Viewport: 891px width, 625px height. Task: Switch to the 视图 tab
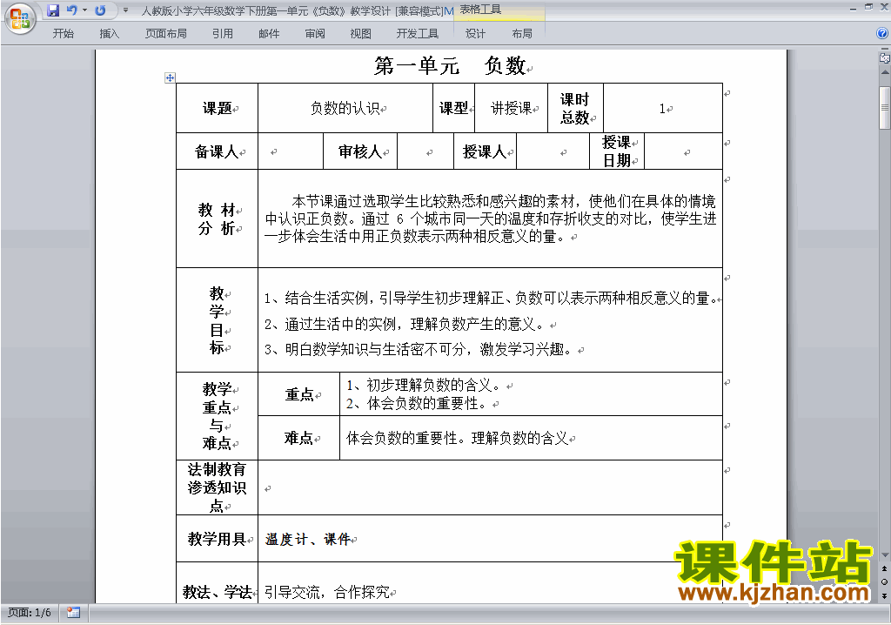pyautogui.click(x=360, y=34)
